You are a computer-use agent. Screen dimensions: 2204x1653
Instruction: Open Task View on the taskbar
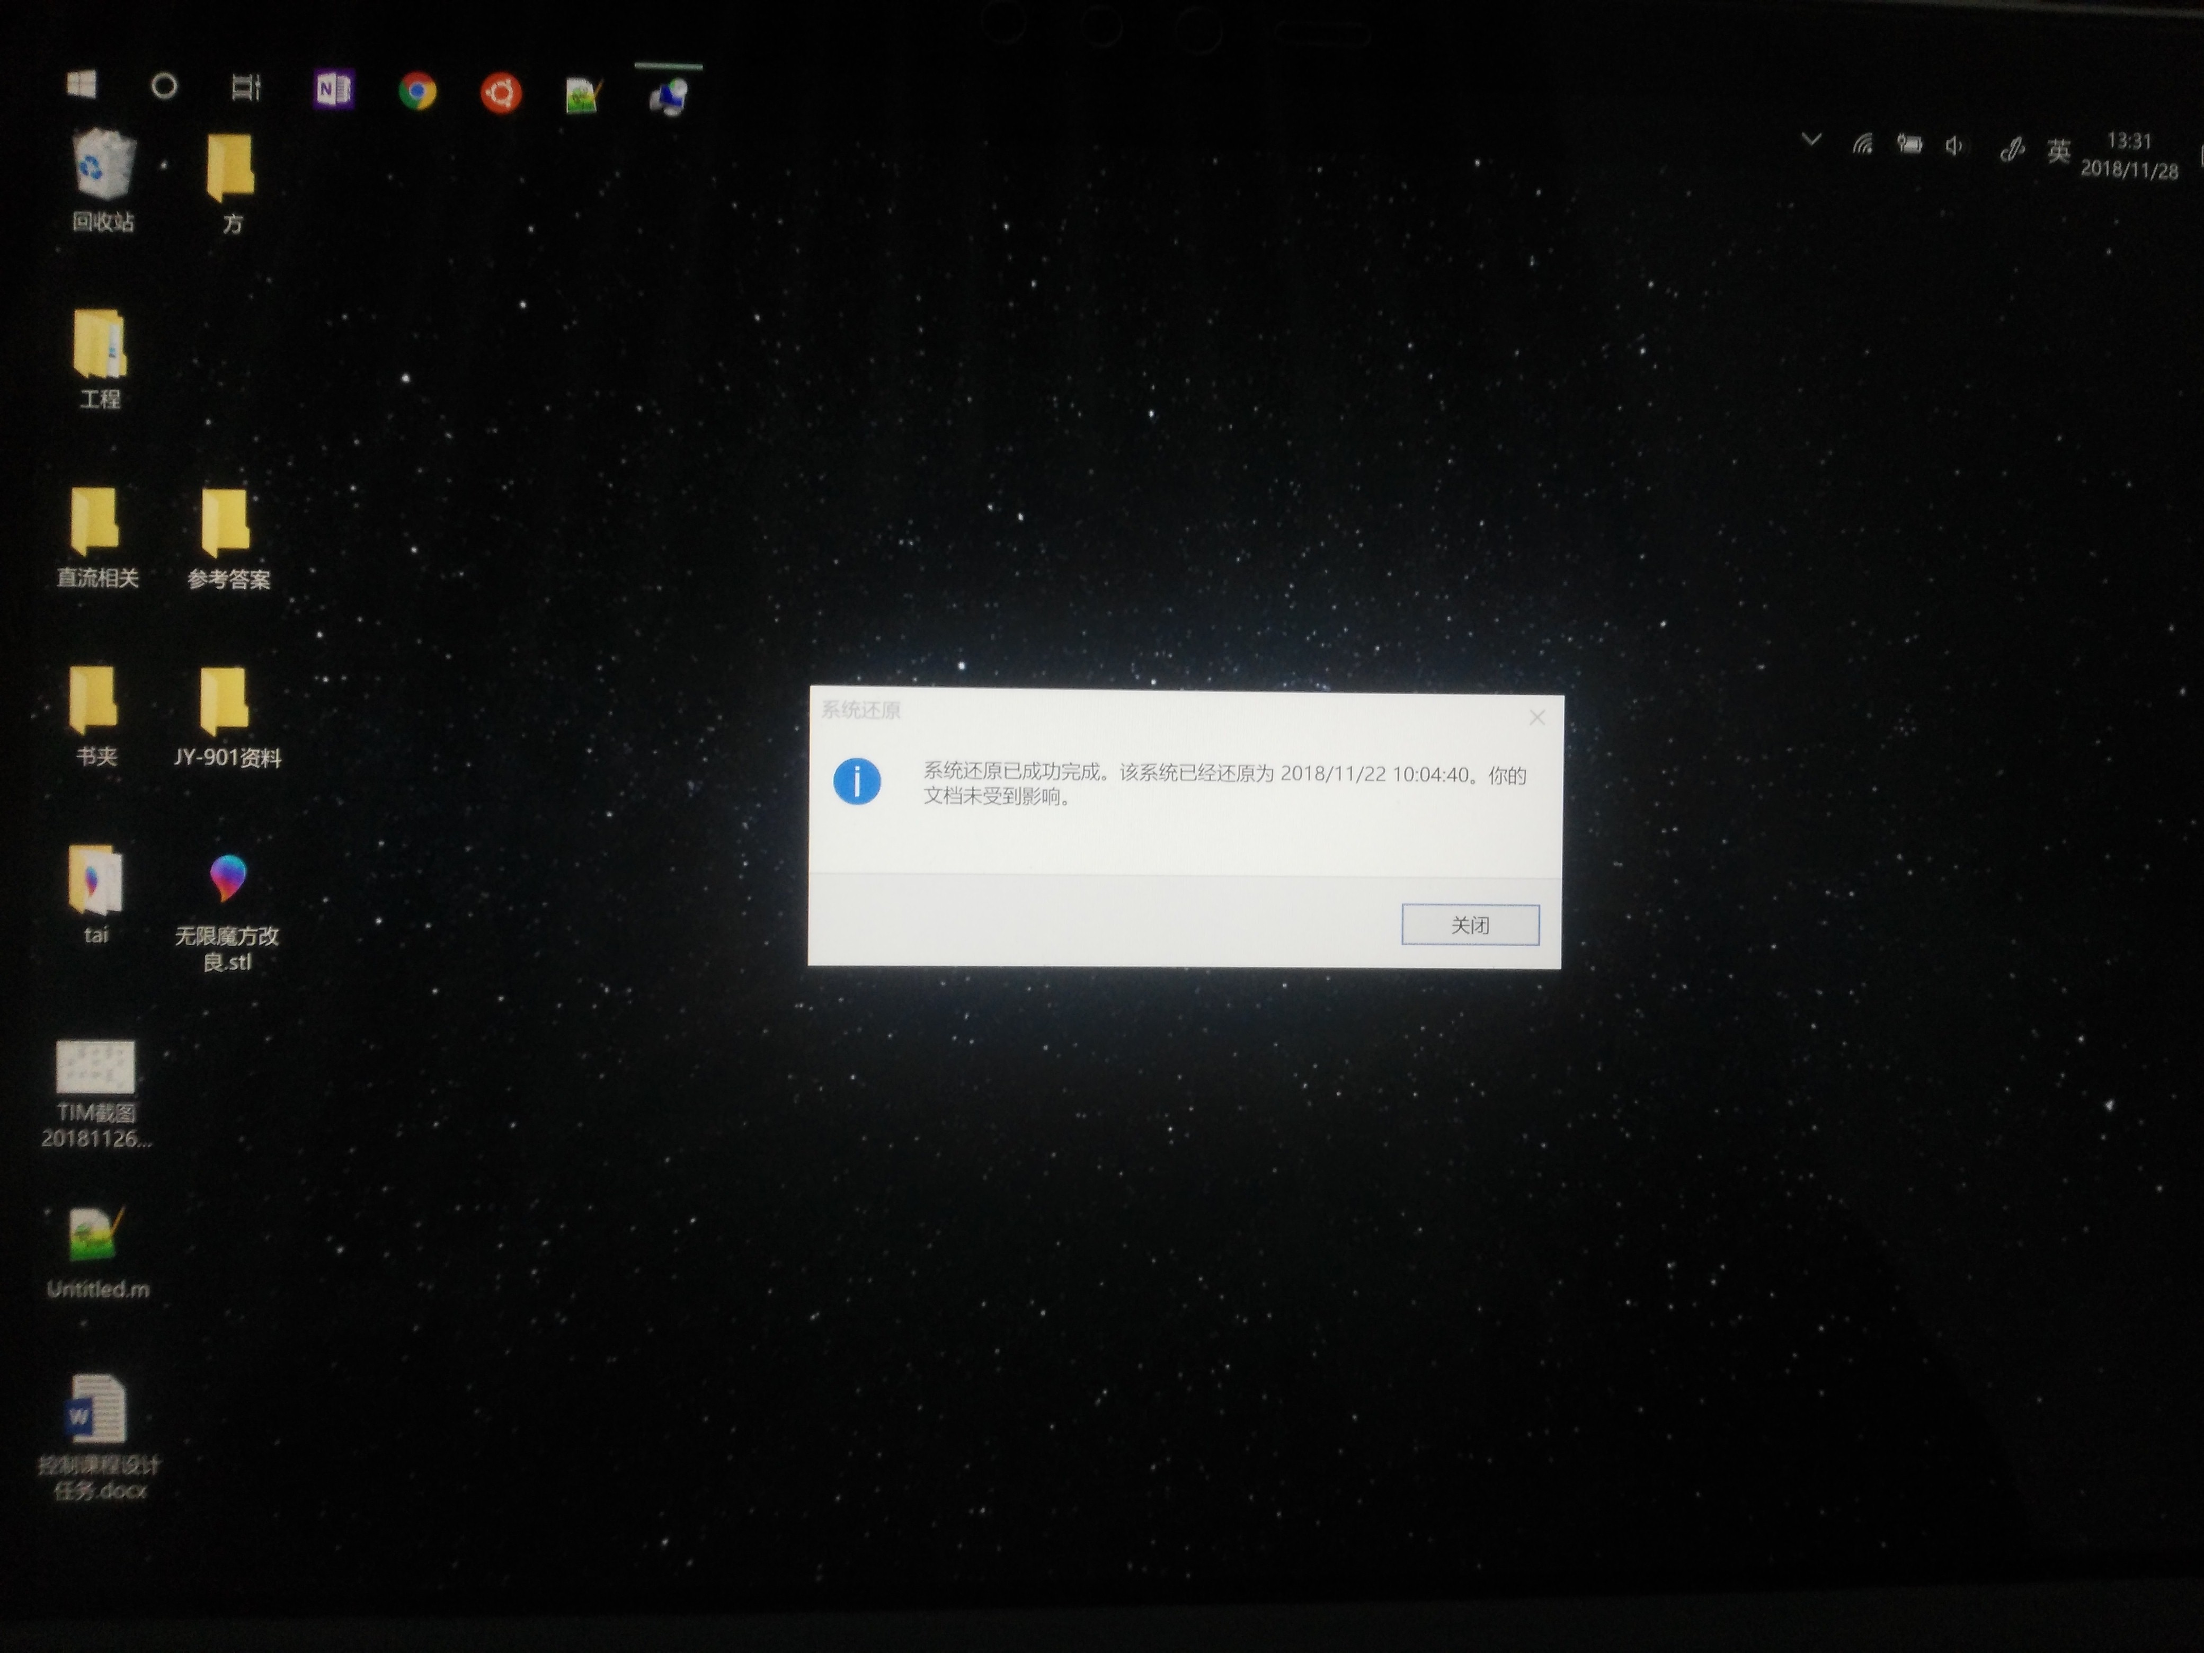[x=246, y=87]
